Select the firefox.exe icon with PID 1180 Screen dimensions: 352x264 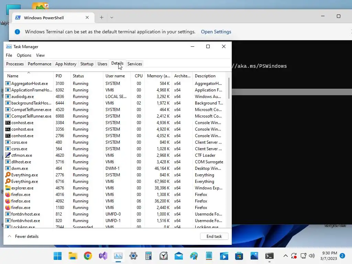click(x=8, y=207)
